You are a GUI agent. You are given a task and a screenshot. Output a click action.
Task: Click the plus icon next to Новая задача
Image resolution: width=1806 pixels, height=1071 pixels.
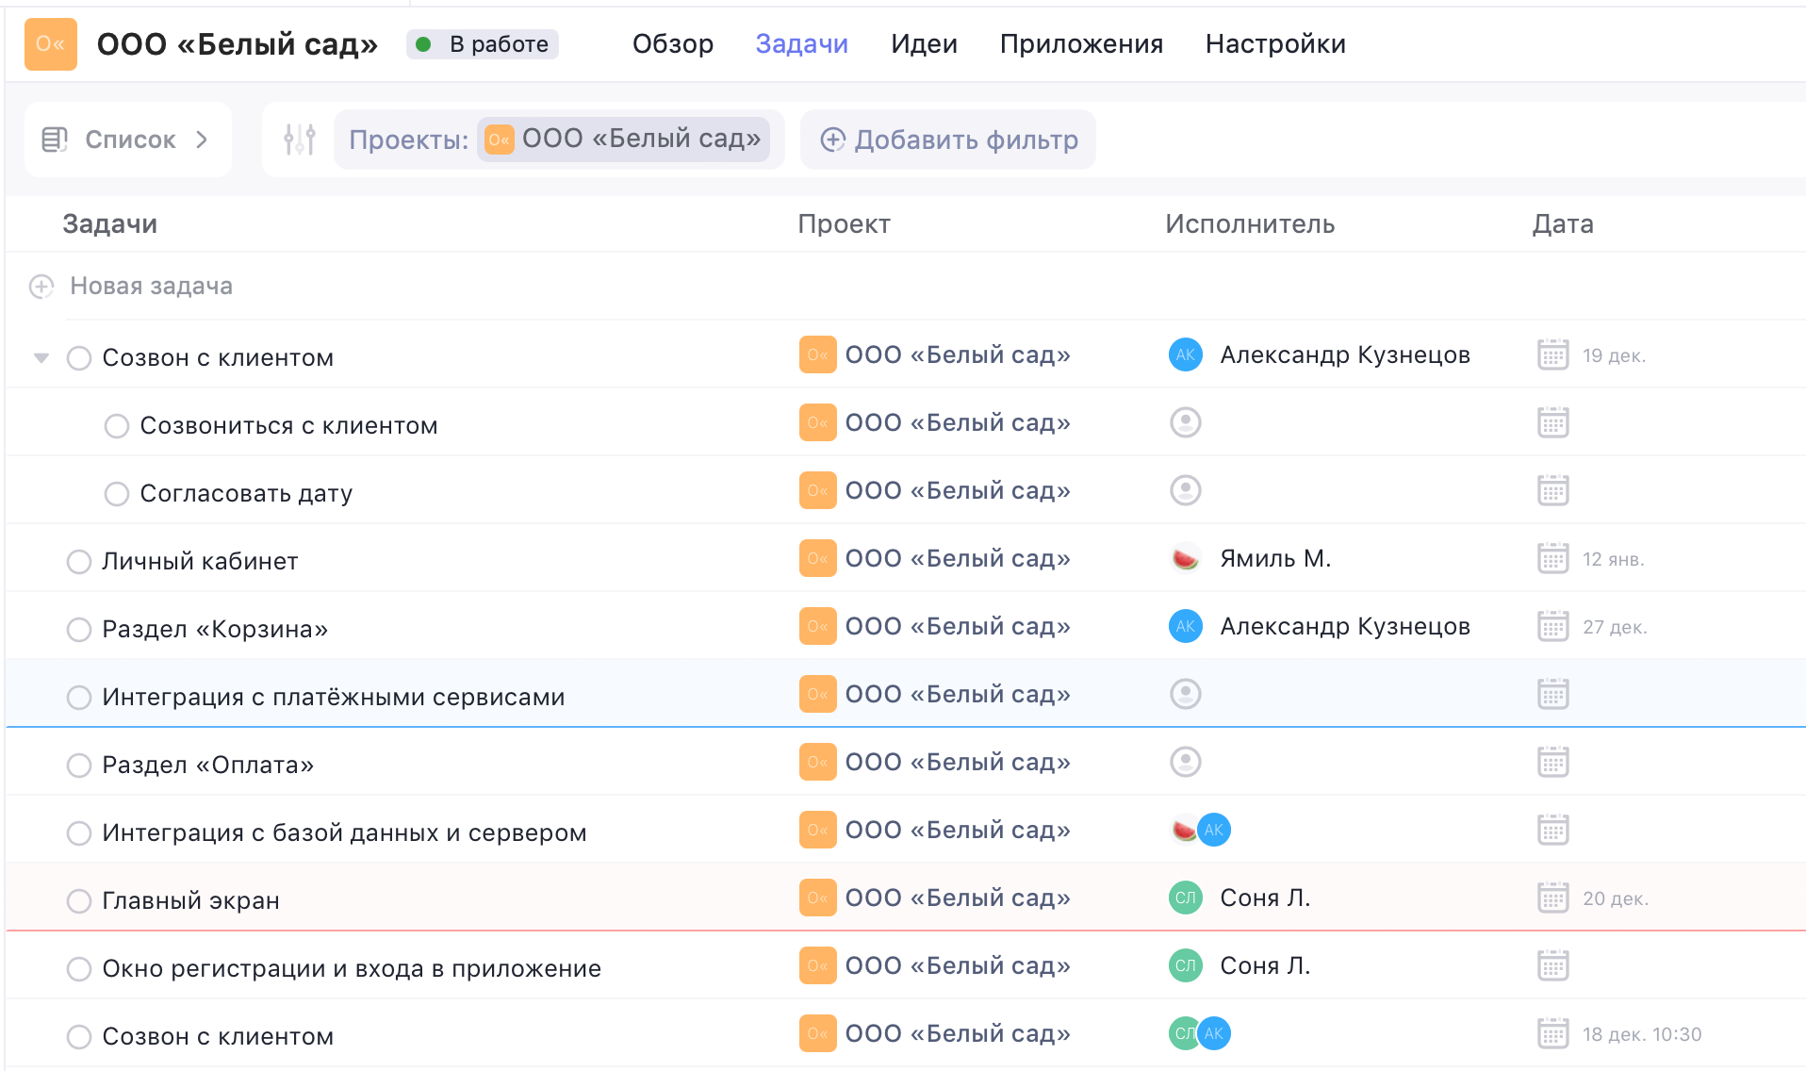[41, 287]
